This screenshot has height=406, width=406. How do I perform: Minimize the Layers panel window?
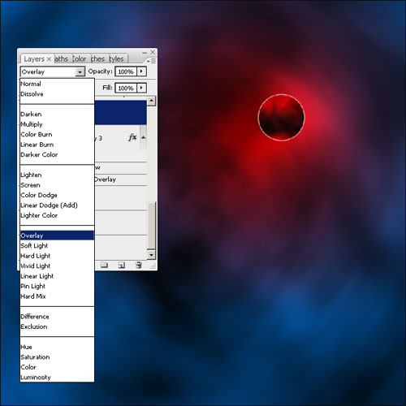145,52
